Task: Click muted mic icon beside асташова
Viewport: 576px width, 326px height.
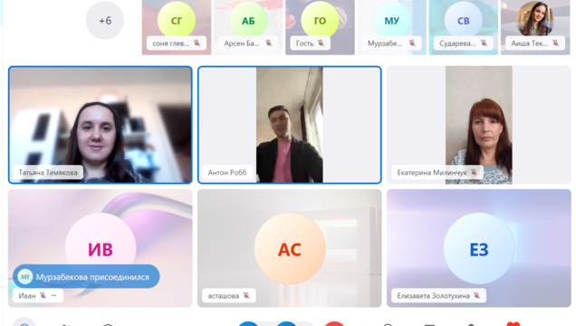Action: 246,295
